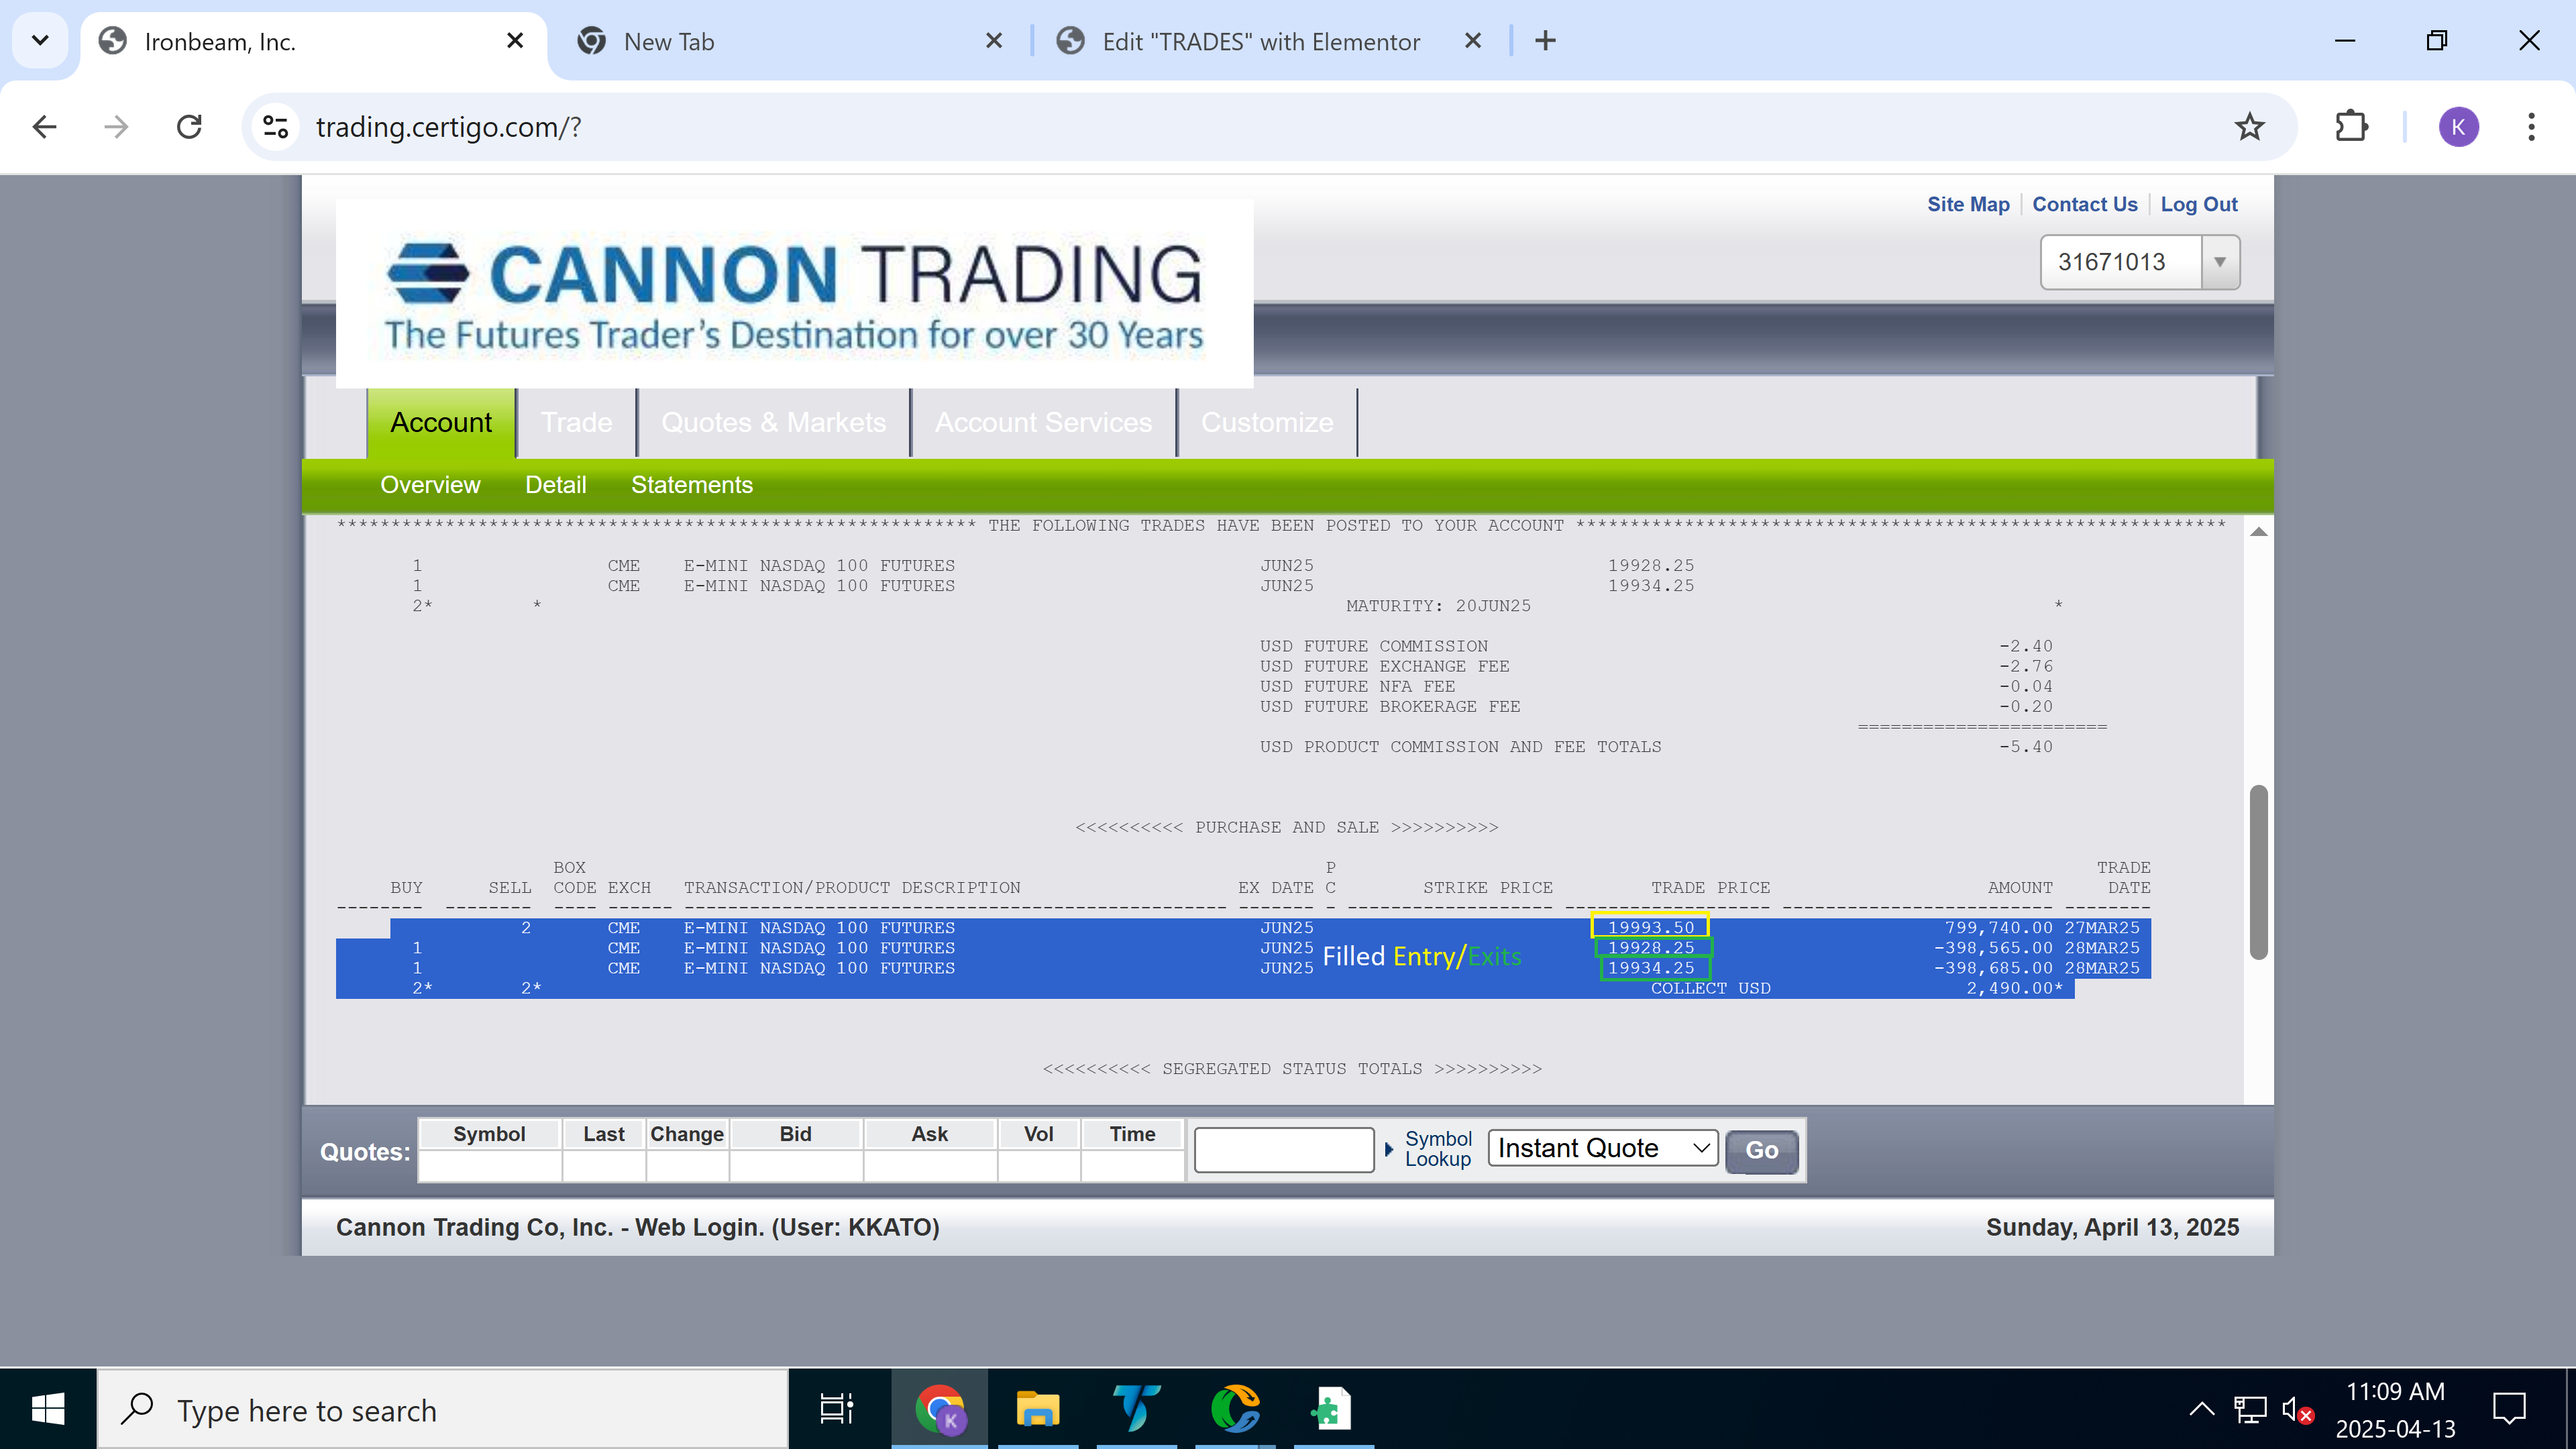Viewport: 2576px width, 1449px height.
Task: Open the Windows Start menu
Action: coord(48,1409)
